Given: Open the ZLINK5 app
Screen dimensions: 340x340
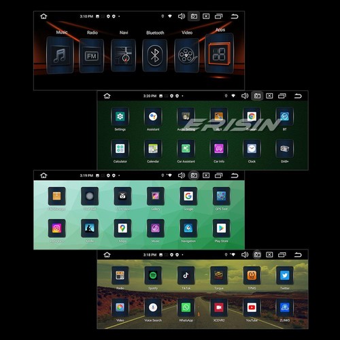Looking at the screenshot, I should [x=285, y=307].
